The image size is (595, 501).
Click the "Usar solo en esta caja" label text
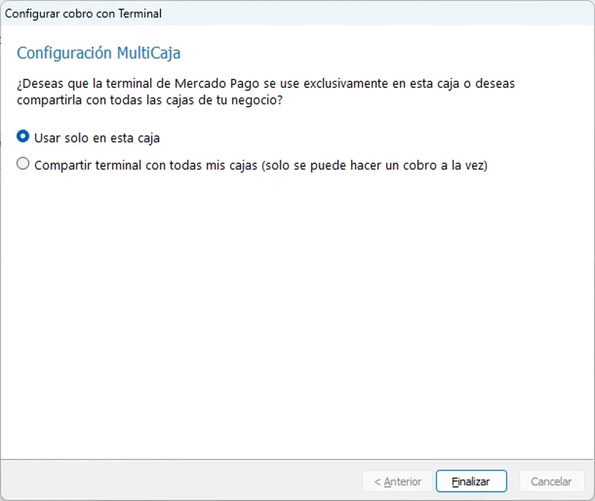(x=97, y=138)
